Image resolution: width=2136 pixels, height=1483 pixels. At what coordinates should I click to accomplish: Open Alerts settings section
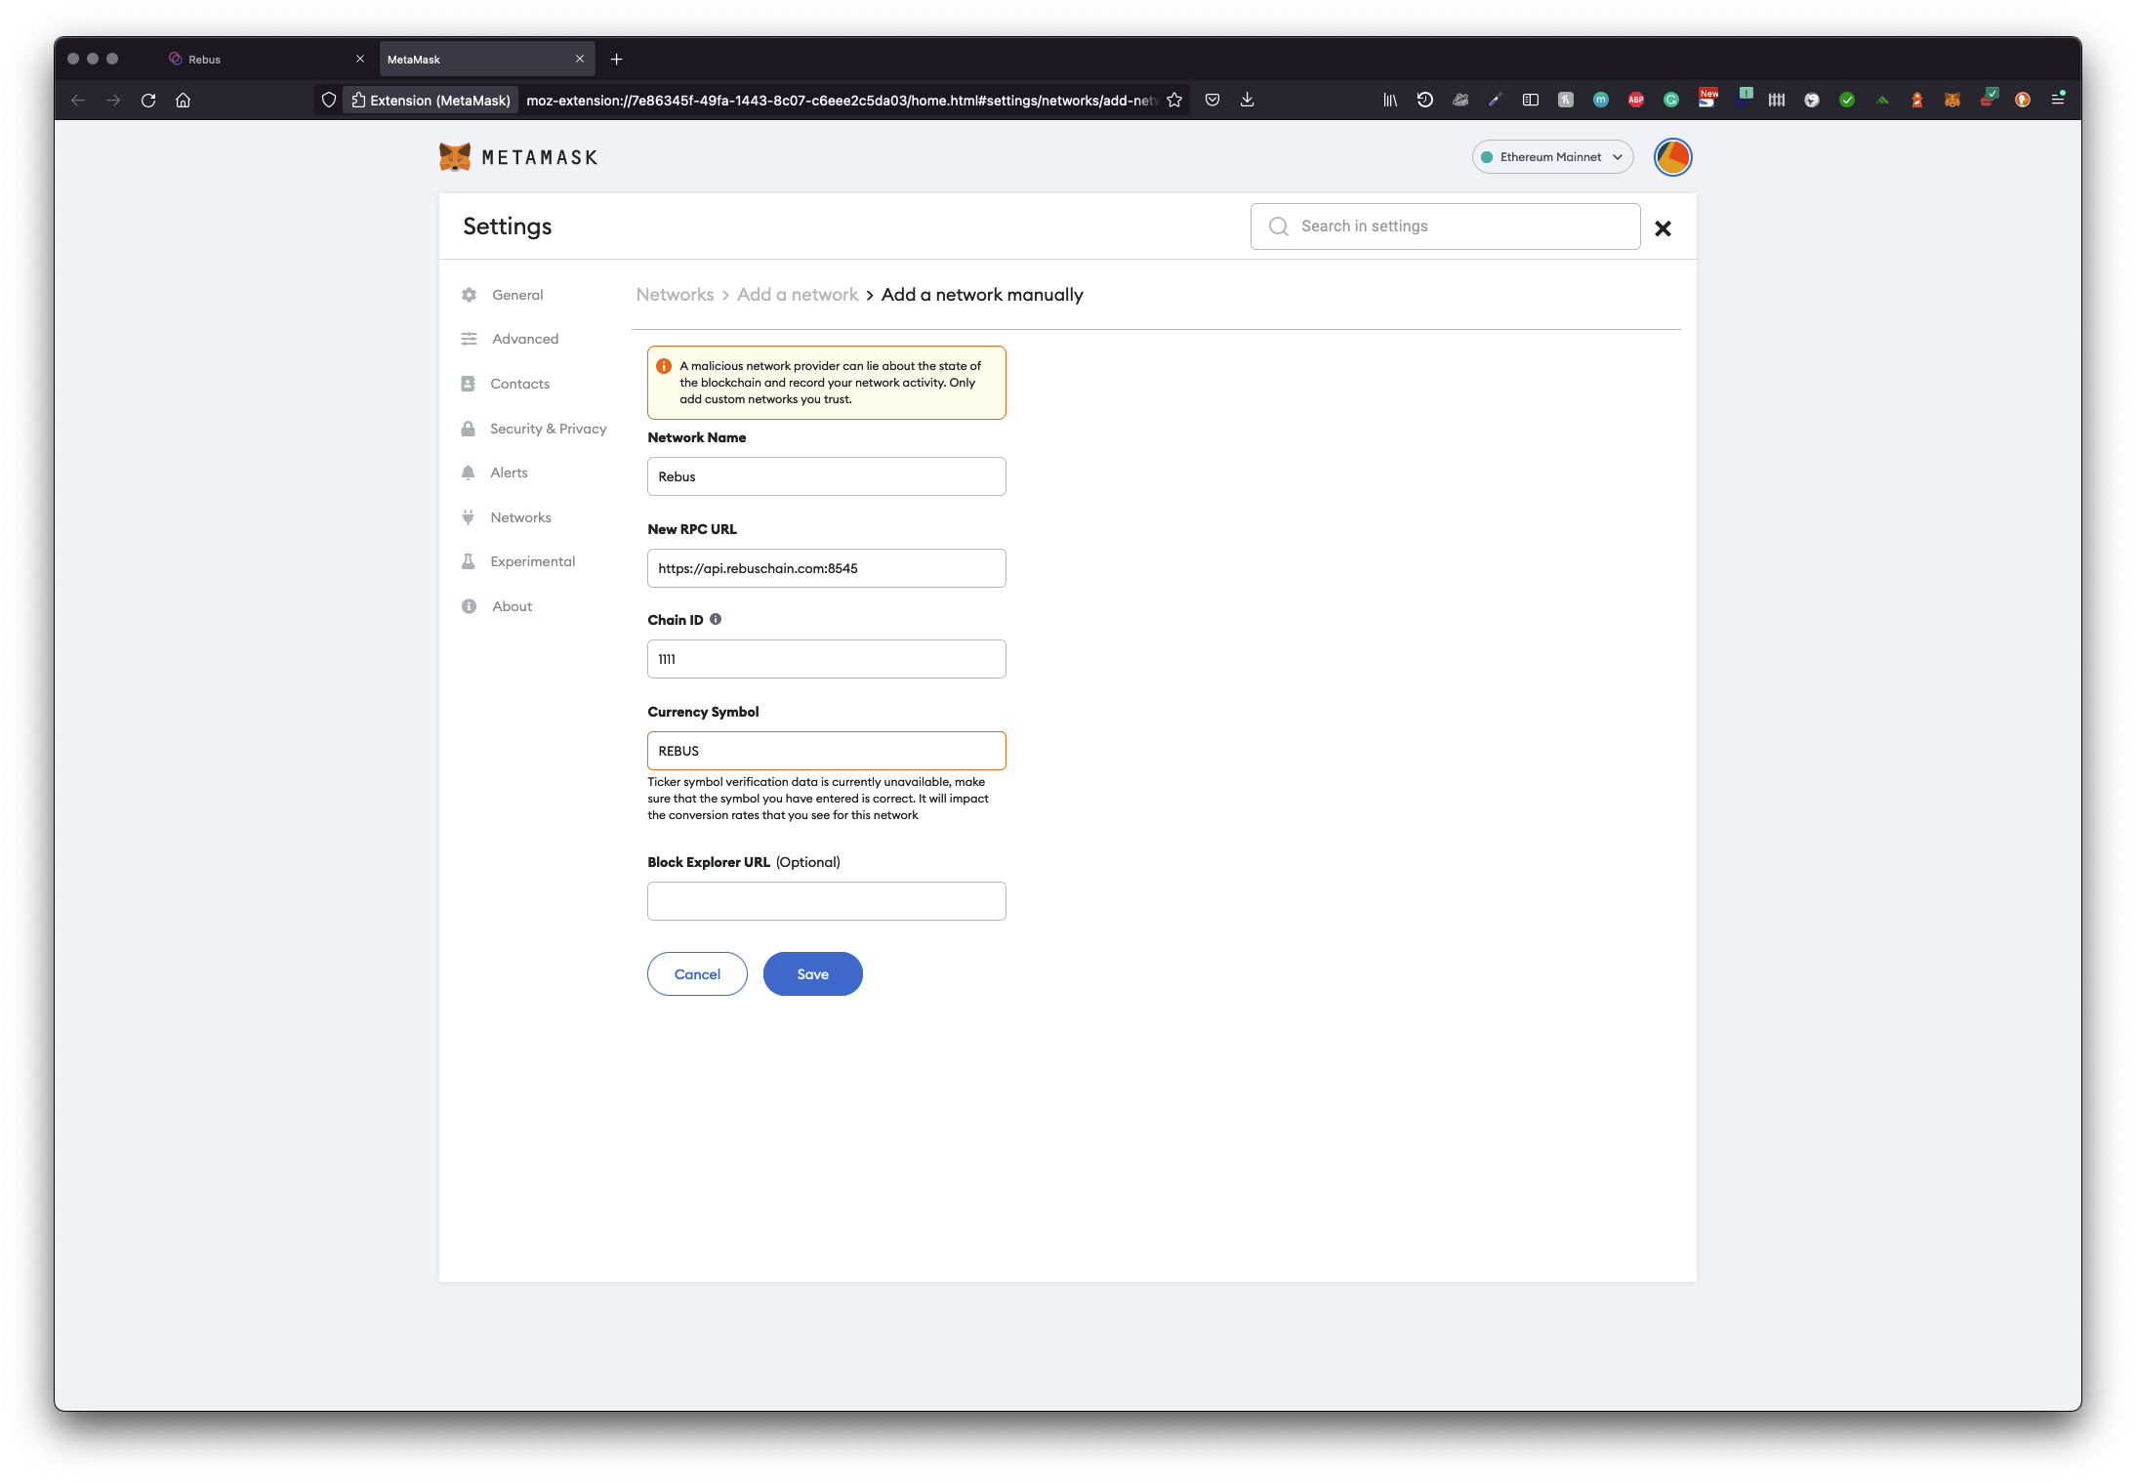(509, 473)
